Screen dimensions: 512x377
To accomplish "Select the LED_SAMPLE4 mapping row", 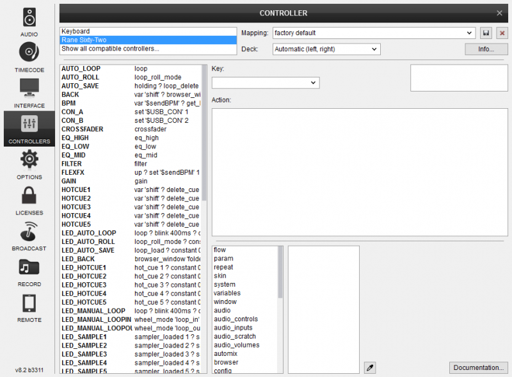I will pyautogui.click(x=131, y=363).
